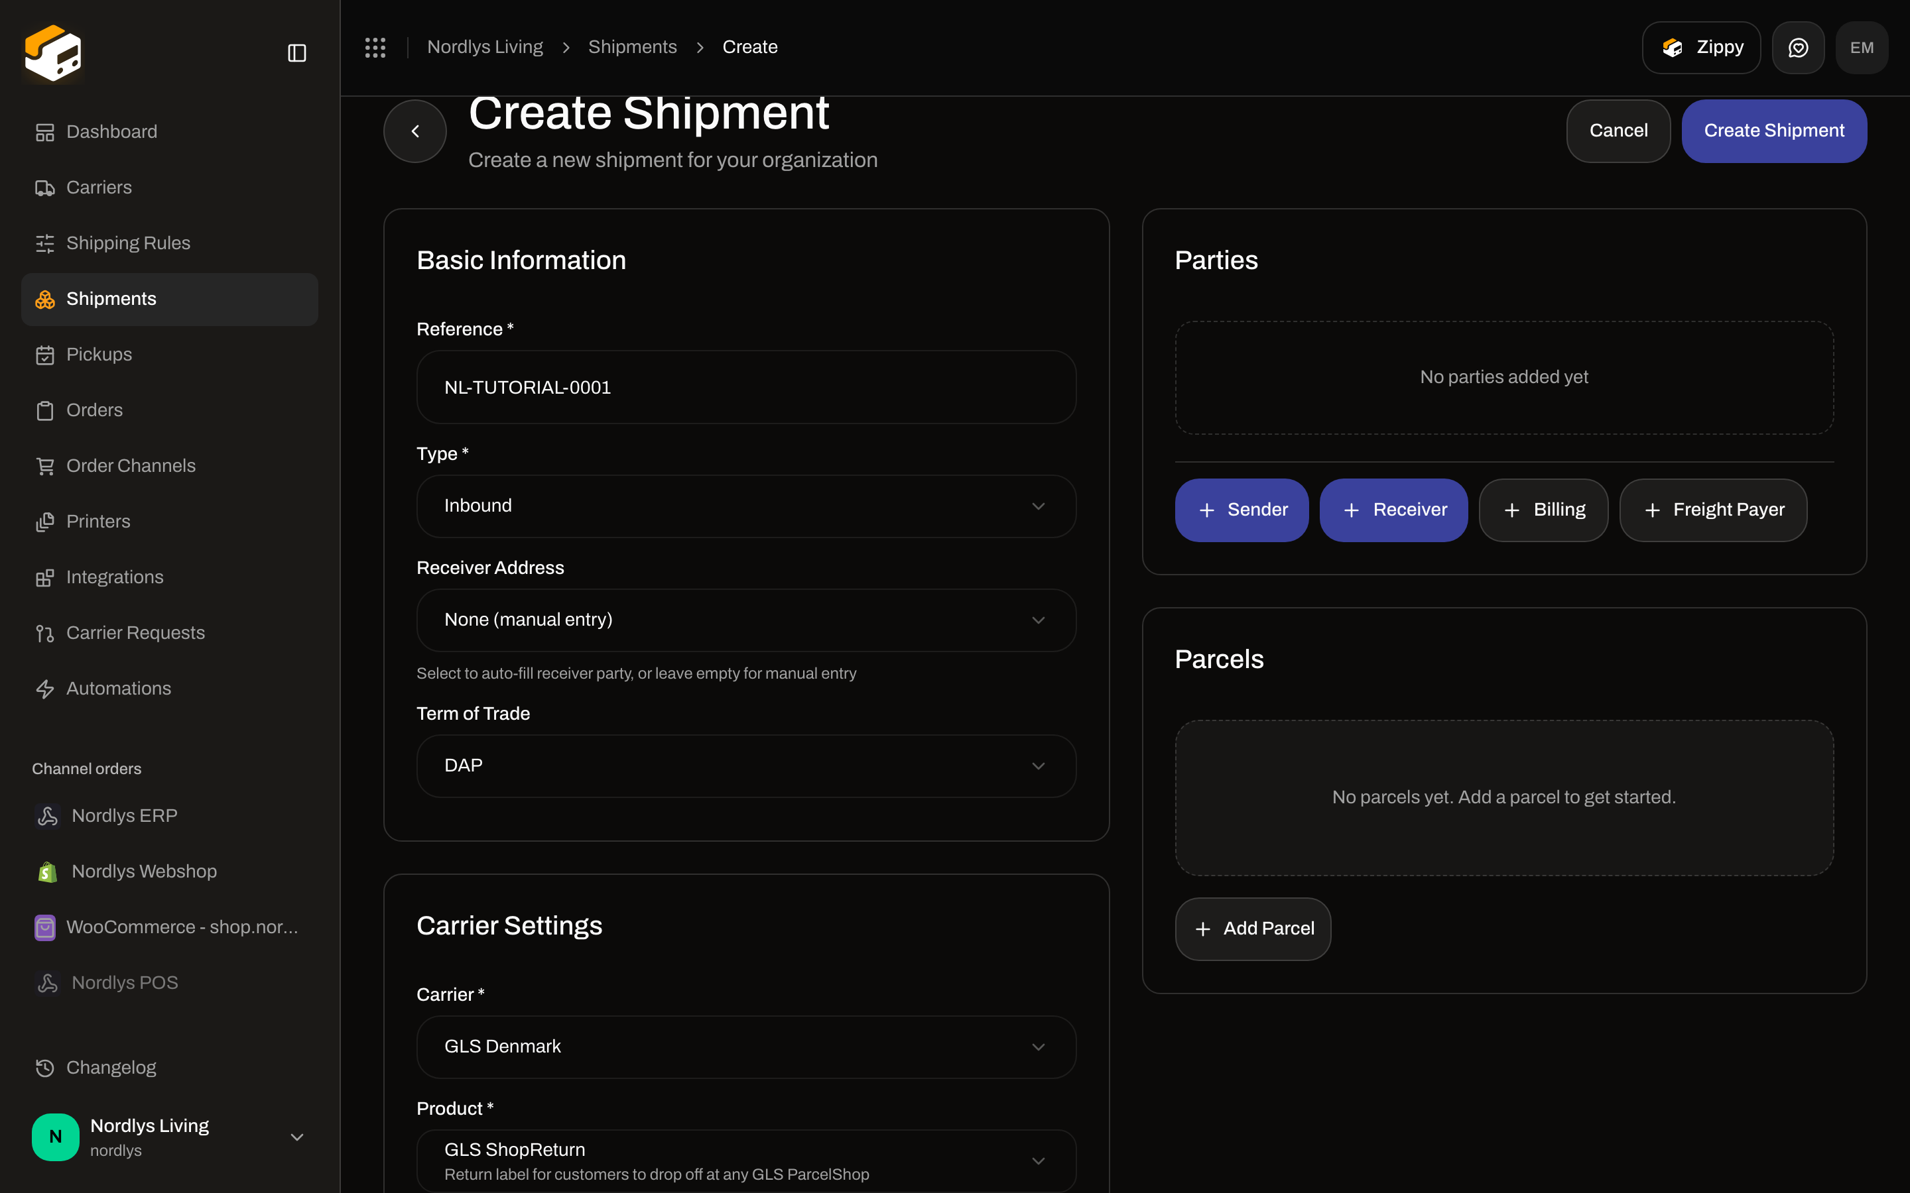Open Carrier Requests page label in sidebar
Viewport: 1910px width, 1193px height.
coord(135,633)
